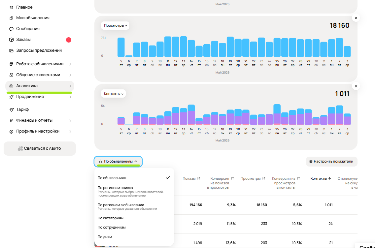Click the Связаться с Авито button
The image size is (375, 248).
pos(40,149)
